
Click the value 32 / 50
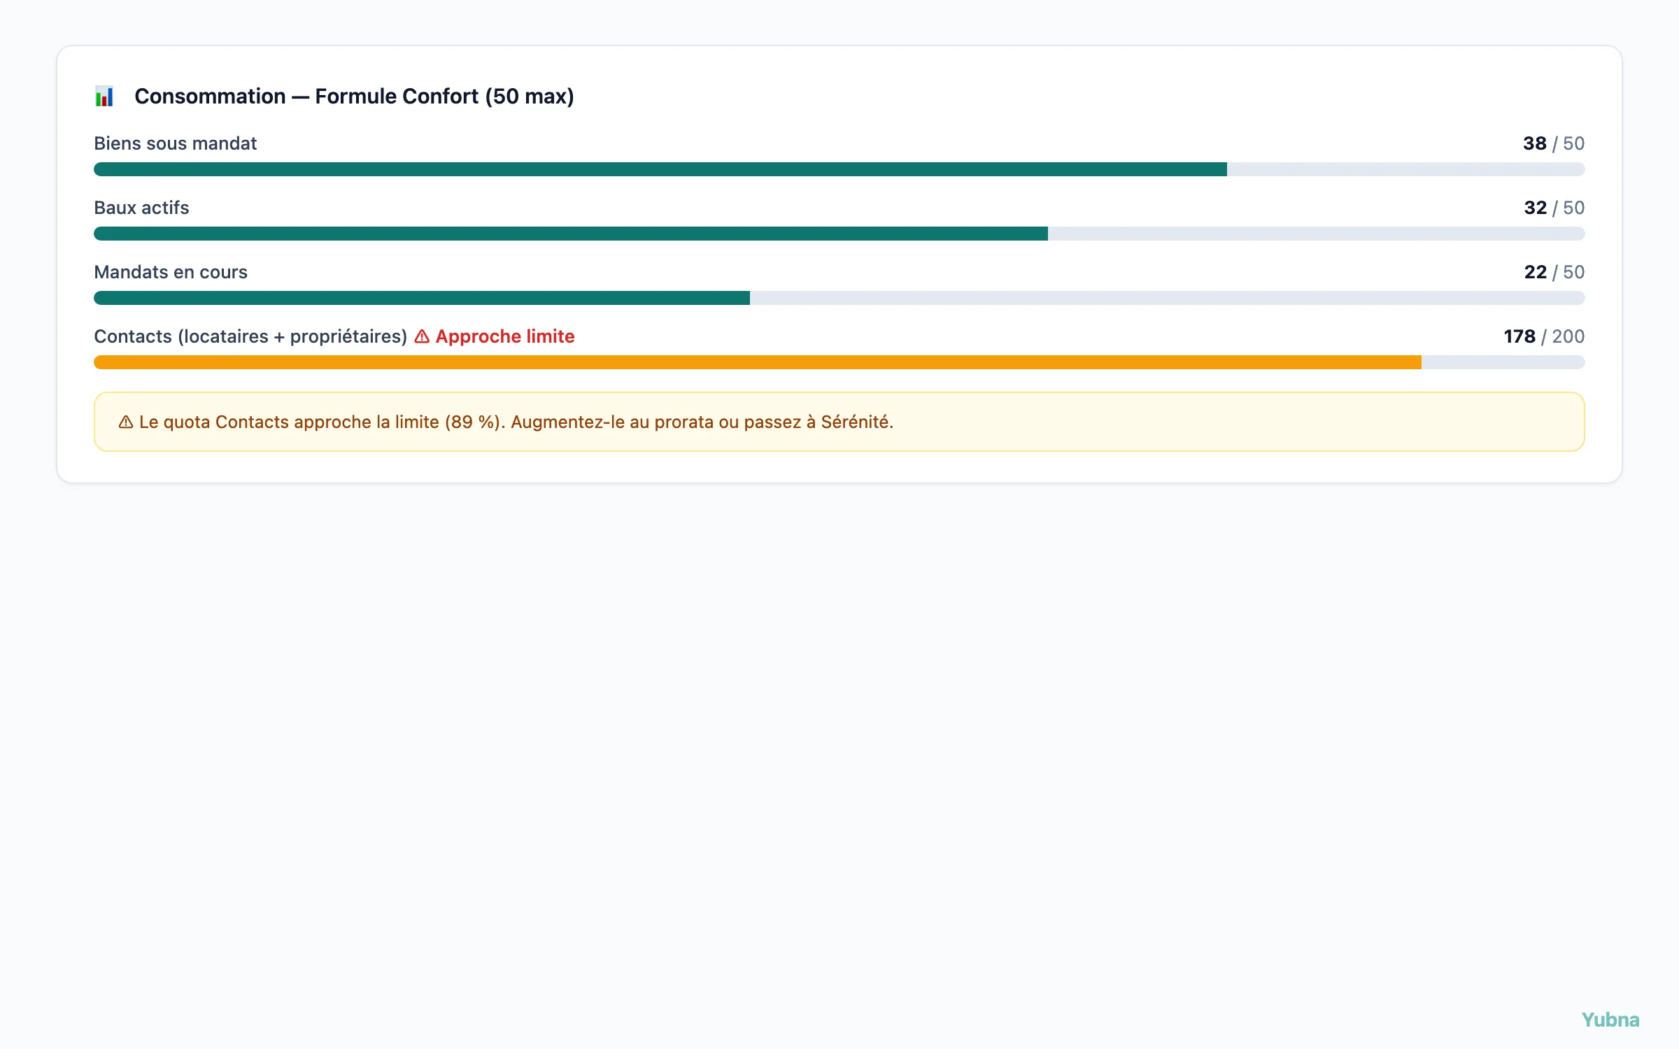(x=1554, y=208)
